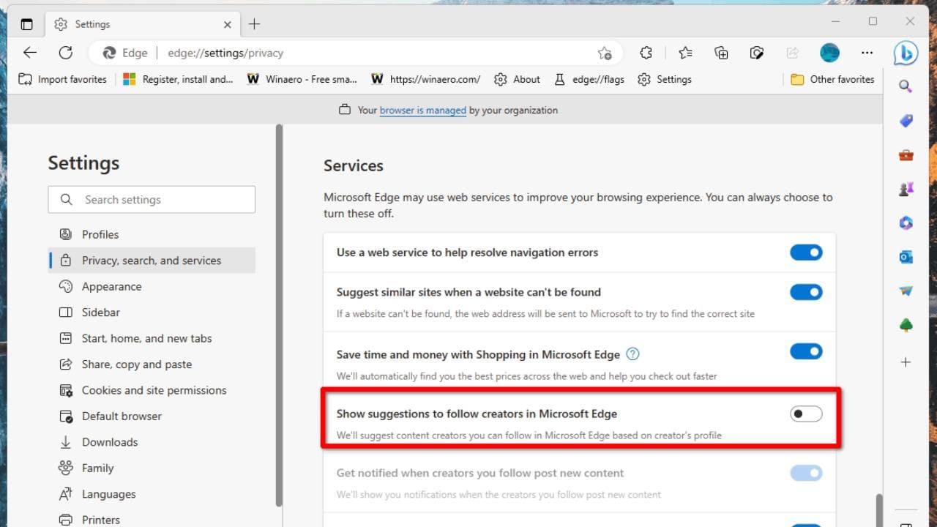
Task: Open Tools briefcase icon in sidebar
Action: click(x=906, y=155)
